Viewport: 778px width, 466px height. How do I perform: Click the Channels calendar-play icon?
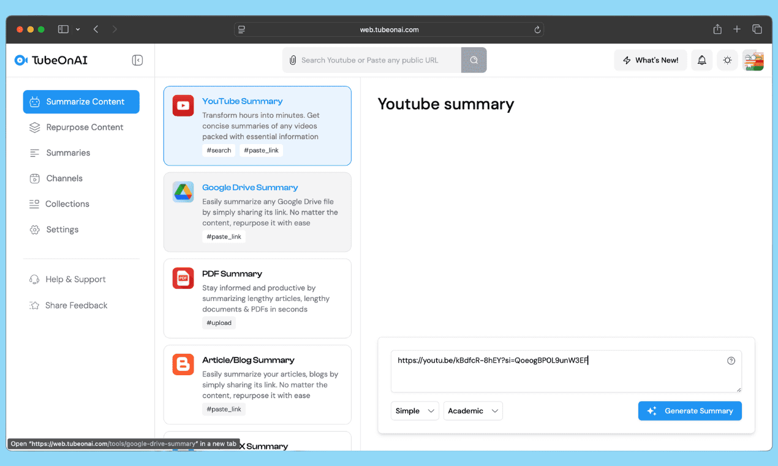(35, 178)
